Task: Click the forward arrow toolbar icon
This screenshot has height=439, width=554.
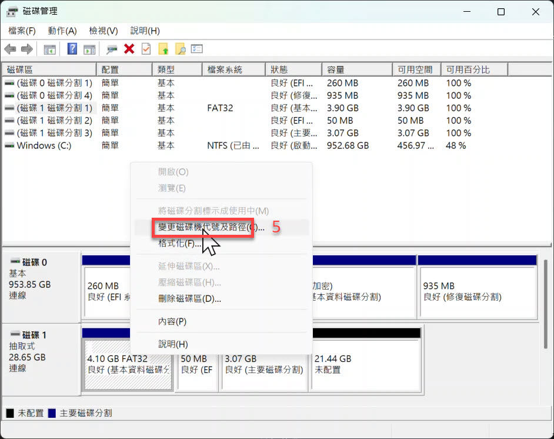Action: (26, 49)
